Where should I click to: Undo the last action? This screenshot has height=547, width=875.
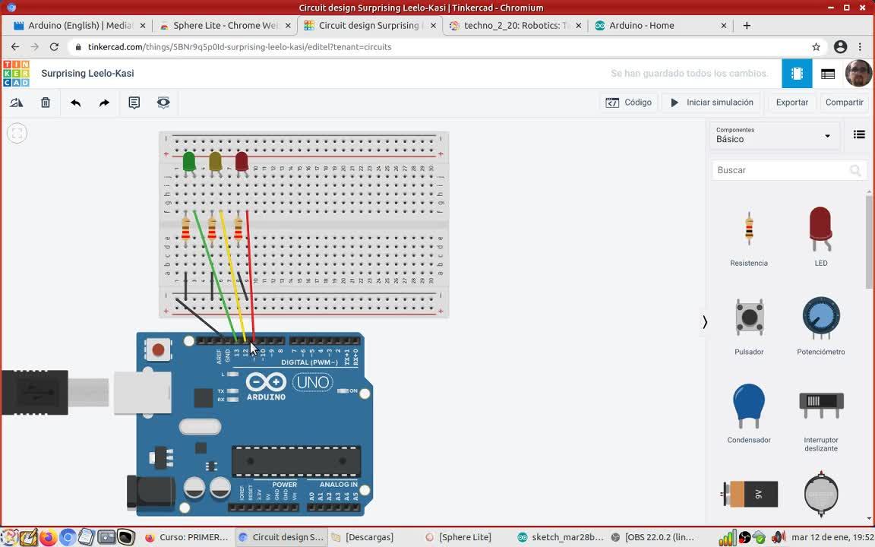coord(75,103)
